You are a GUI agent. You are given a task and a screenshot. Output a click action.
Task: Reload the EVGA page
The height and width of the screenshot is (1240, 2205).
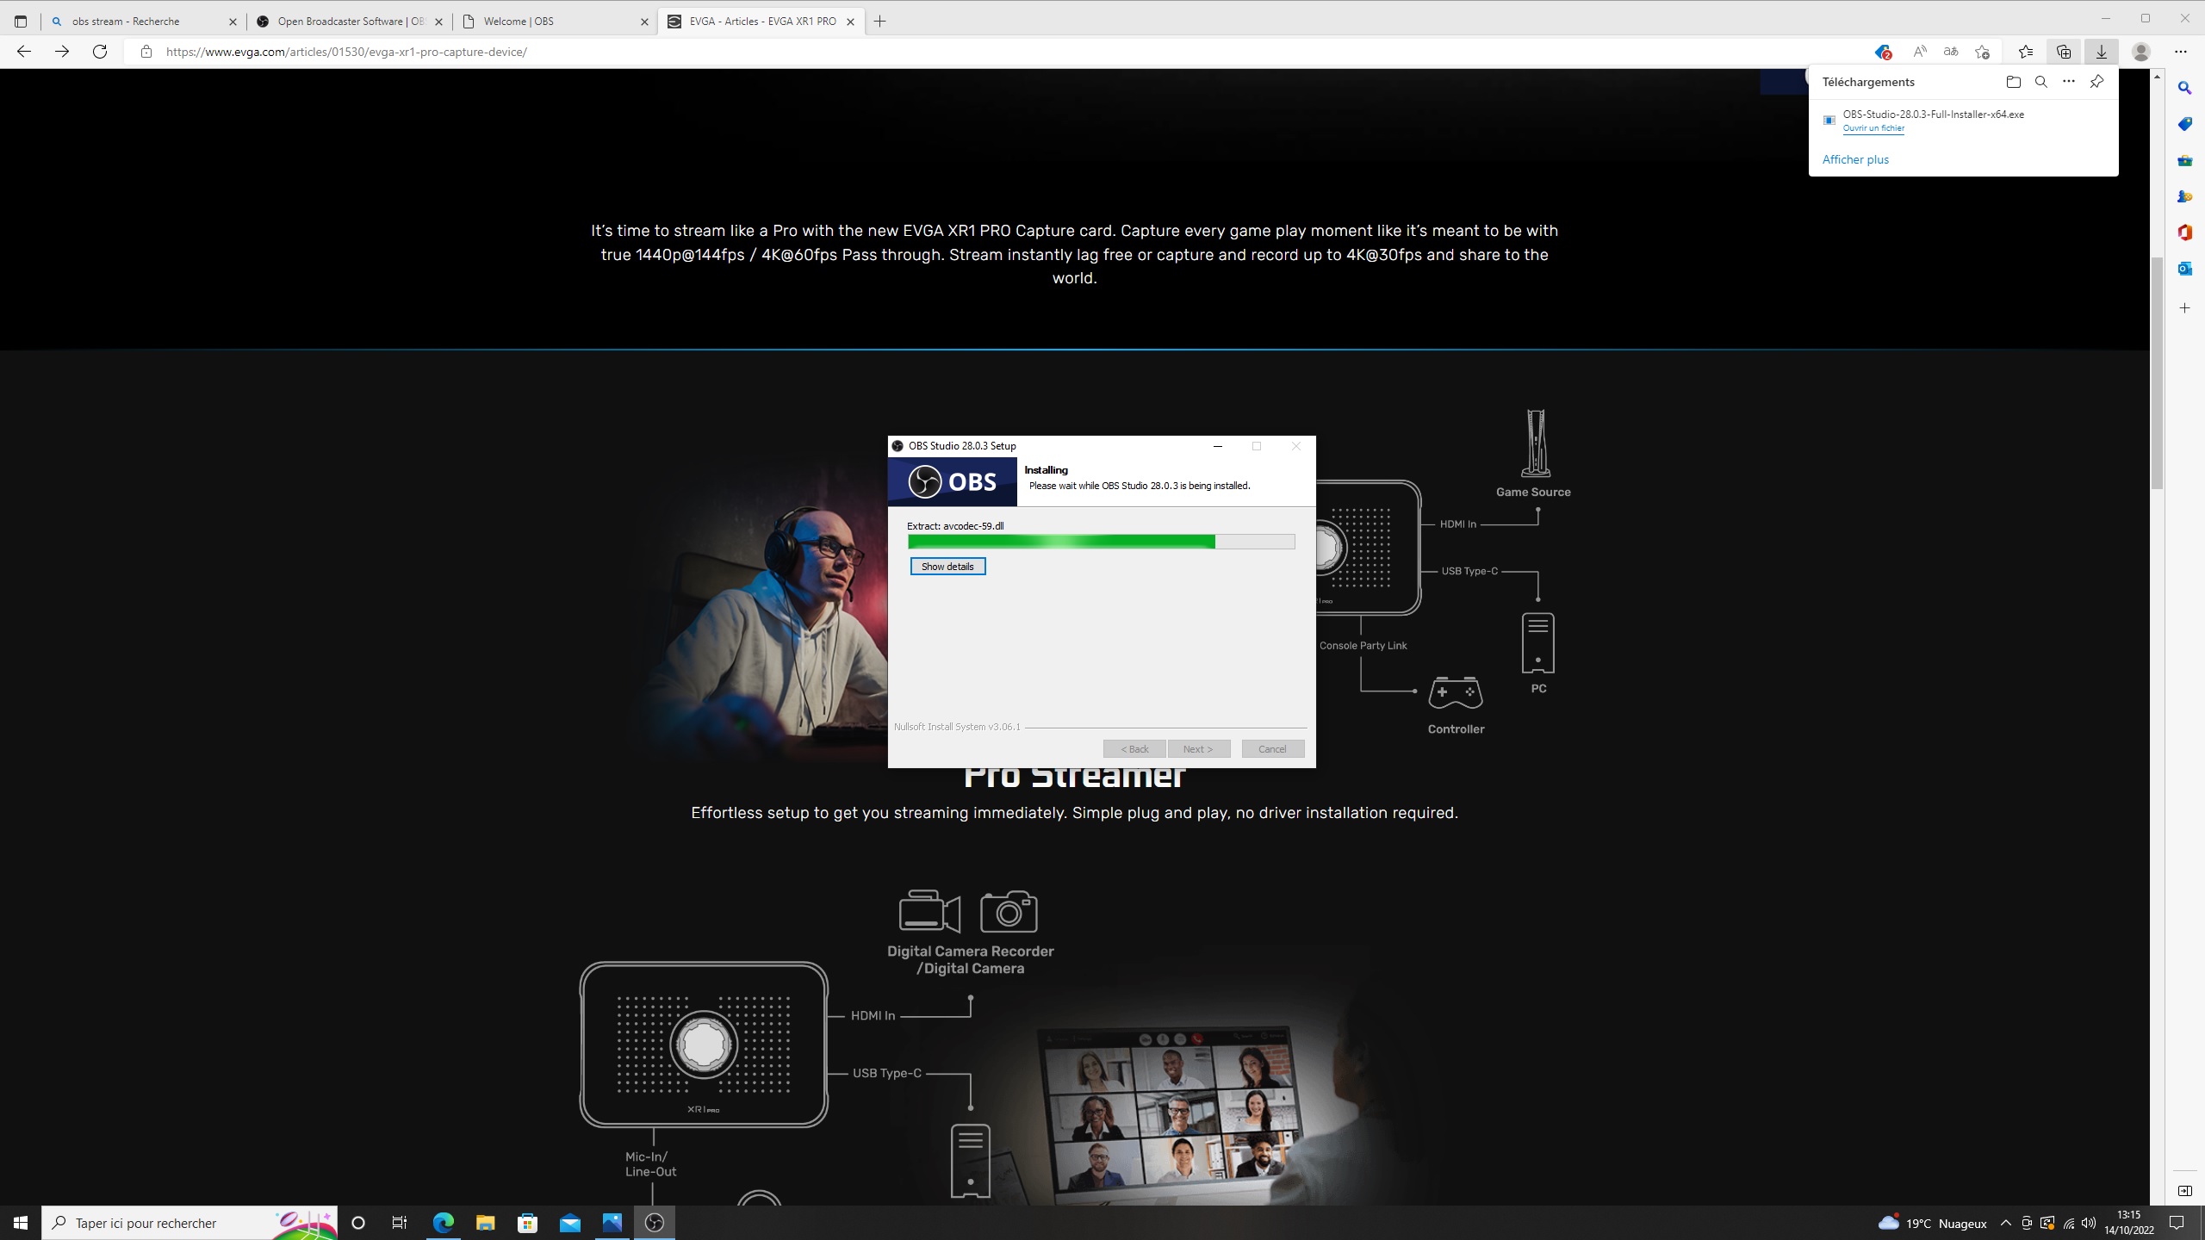(x=100, y=52)
